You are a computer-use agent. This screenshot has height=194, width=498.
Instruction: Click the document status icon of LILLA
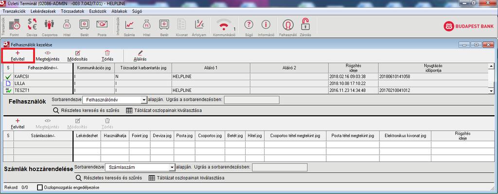(8, 83)
